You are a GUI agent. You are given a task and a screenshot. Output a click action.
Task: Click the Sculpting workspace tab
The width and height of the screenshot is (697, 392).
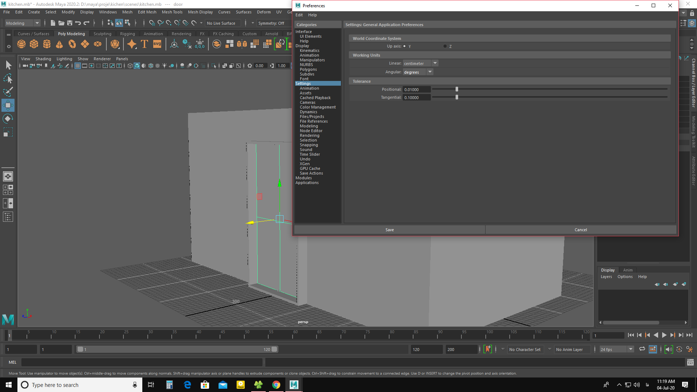click(102, 33)
